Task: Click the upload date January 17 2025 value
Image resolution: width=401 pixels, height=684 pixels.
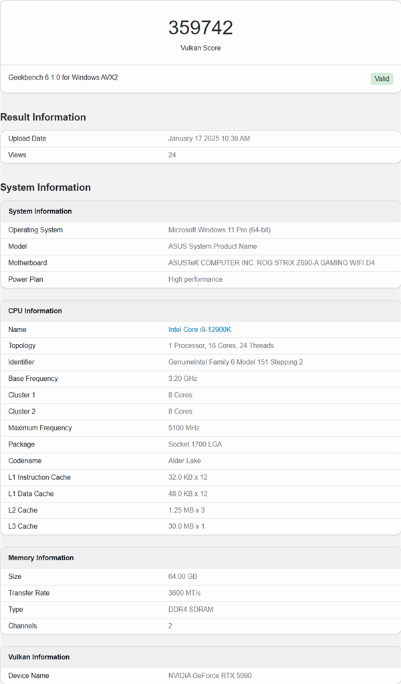Action: tap(209, 139)
